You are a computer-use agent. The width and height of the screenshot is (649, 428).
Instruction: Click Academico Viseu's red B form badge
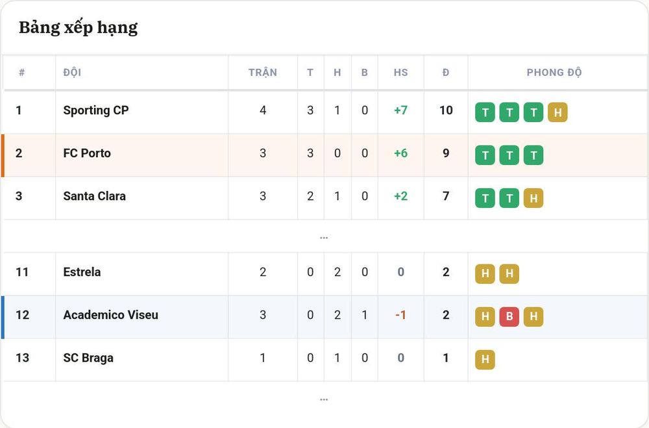pyautogui.click(x=509, y=316)
